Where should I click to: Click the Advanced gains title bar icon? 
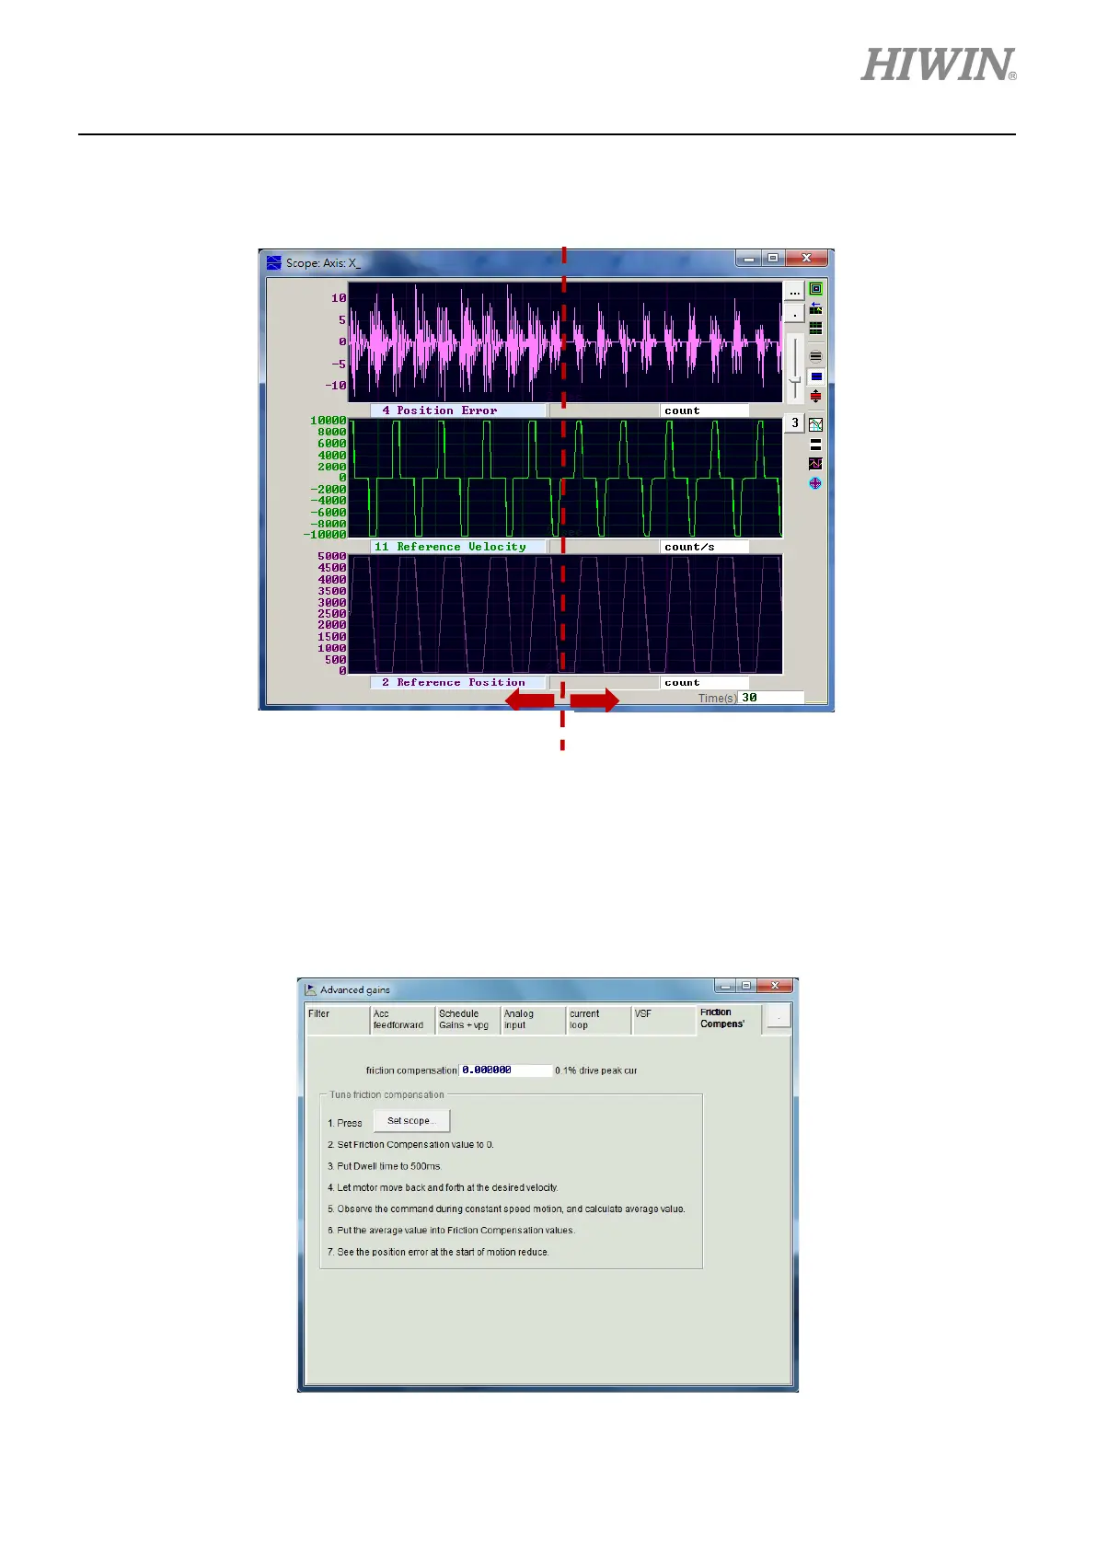point(311,989)
